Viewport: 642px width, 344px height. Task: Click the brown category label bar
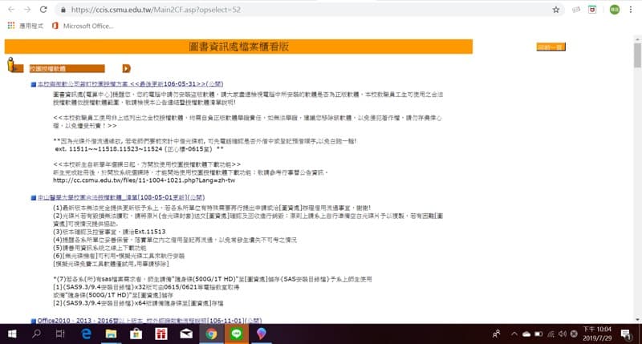click(x=67, y=69)
